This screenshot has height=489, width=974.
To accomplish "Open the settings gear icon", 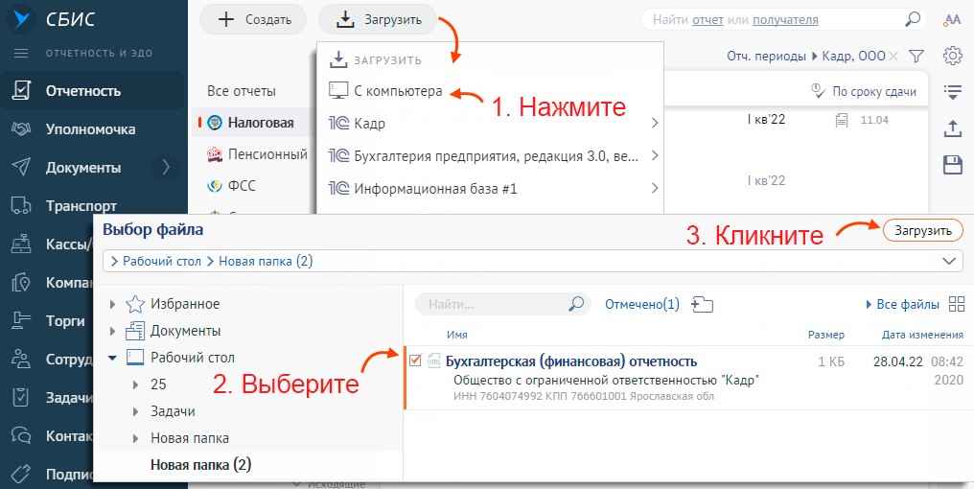I will 952,56.
